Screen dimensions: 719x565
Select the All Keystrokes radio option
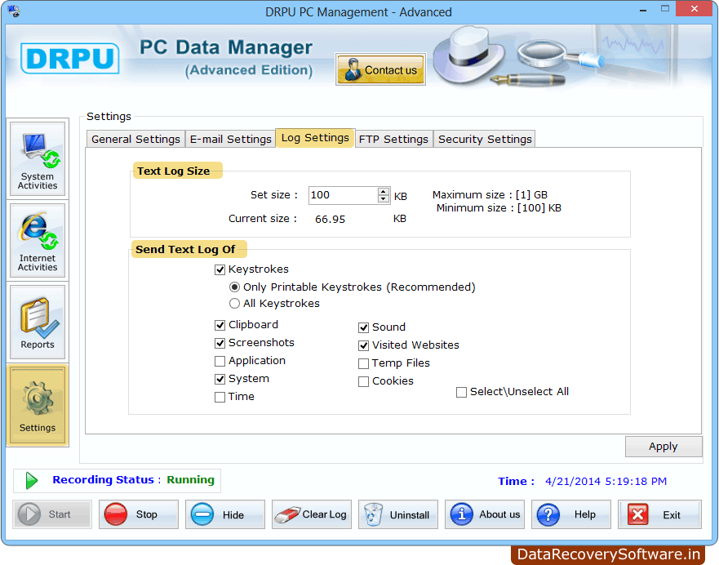234,304
